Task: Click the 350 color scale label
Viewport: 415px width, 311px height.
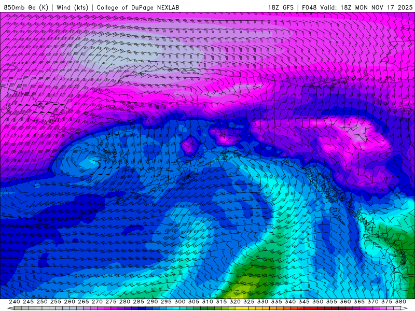Action: [x=317, y=302]
